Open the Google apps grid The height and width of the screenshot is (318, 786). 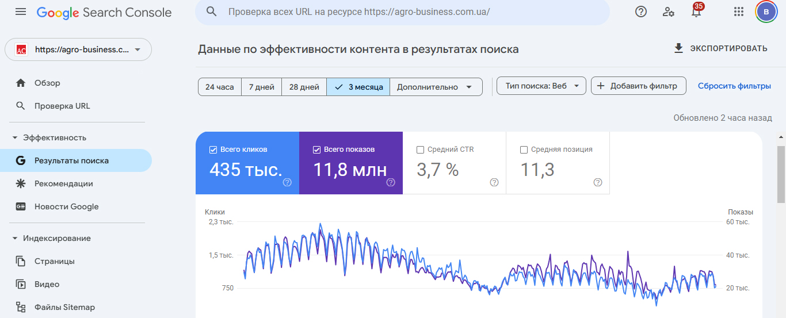[x=739, y=12]
